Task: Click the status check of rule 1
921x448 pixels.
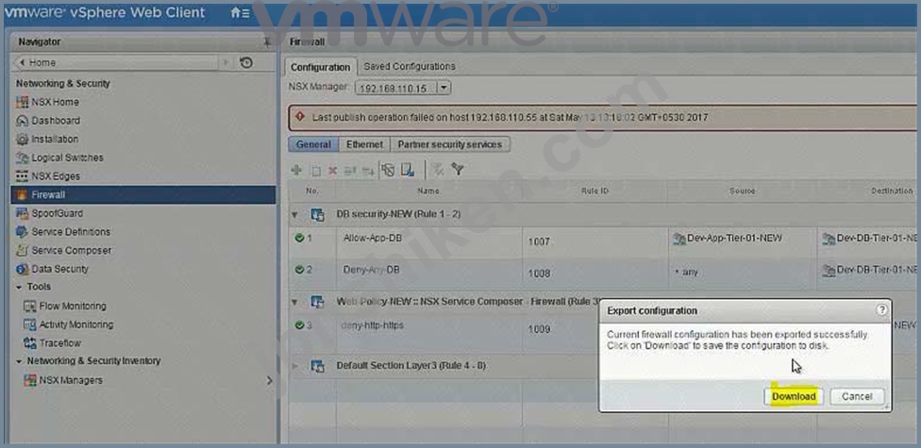Action: click(299, 238)
